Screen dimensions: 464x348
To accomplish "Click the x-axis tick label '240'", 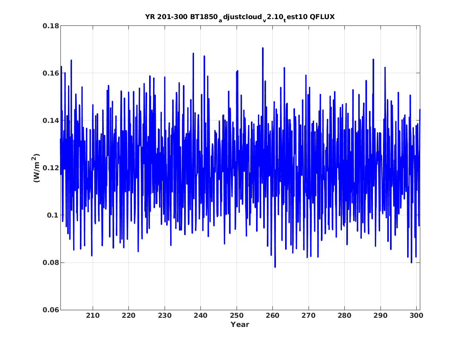I will pos(201,316).
